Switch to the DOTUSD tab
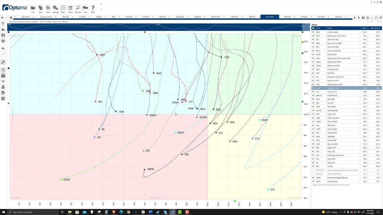383x215 pixels. 66,17
